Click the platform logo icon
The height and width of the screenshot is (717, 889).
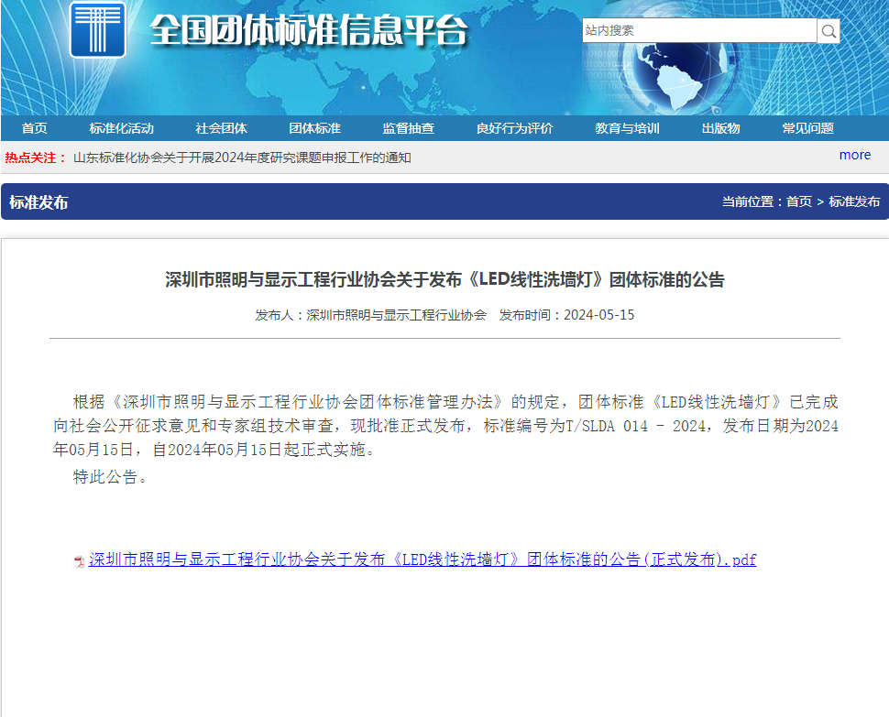tap(97, 29)
